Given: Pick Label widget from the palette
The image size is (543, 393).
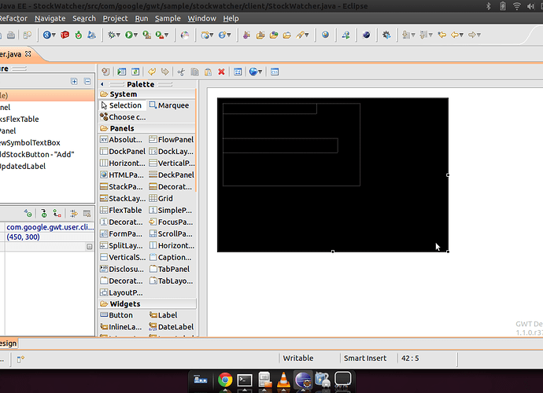Looking at the screenshot, I should coord(163,315).
